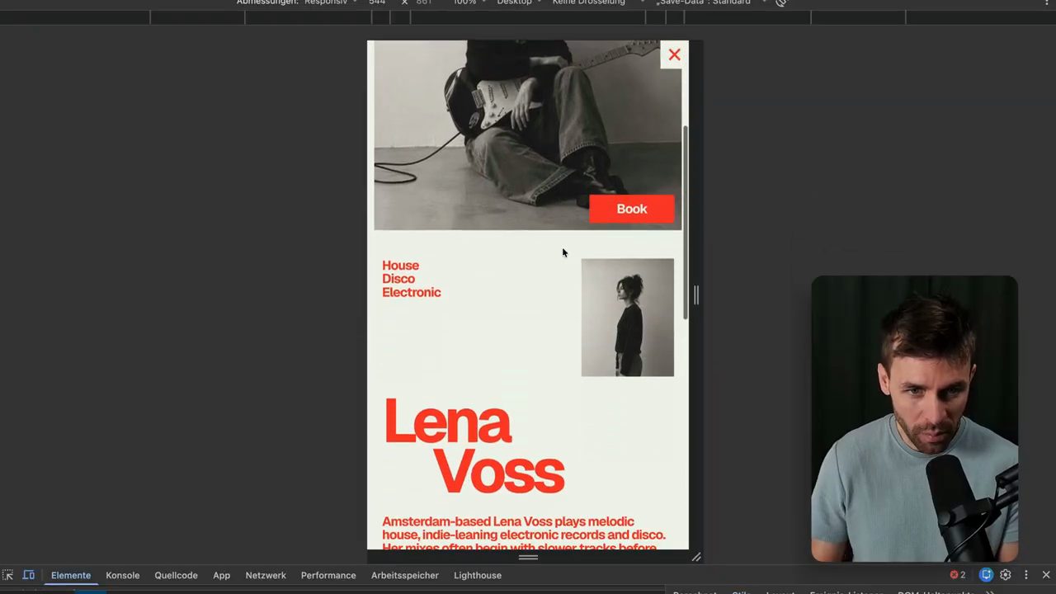Select the inspect element picker icon
This screenshot has height=594, width=1056.
(7, 575)
